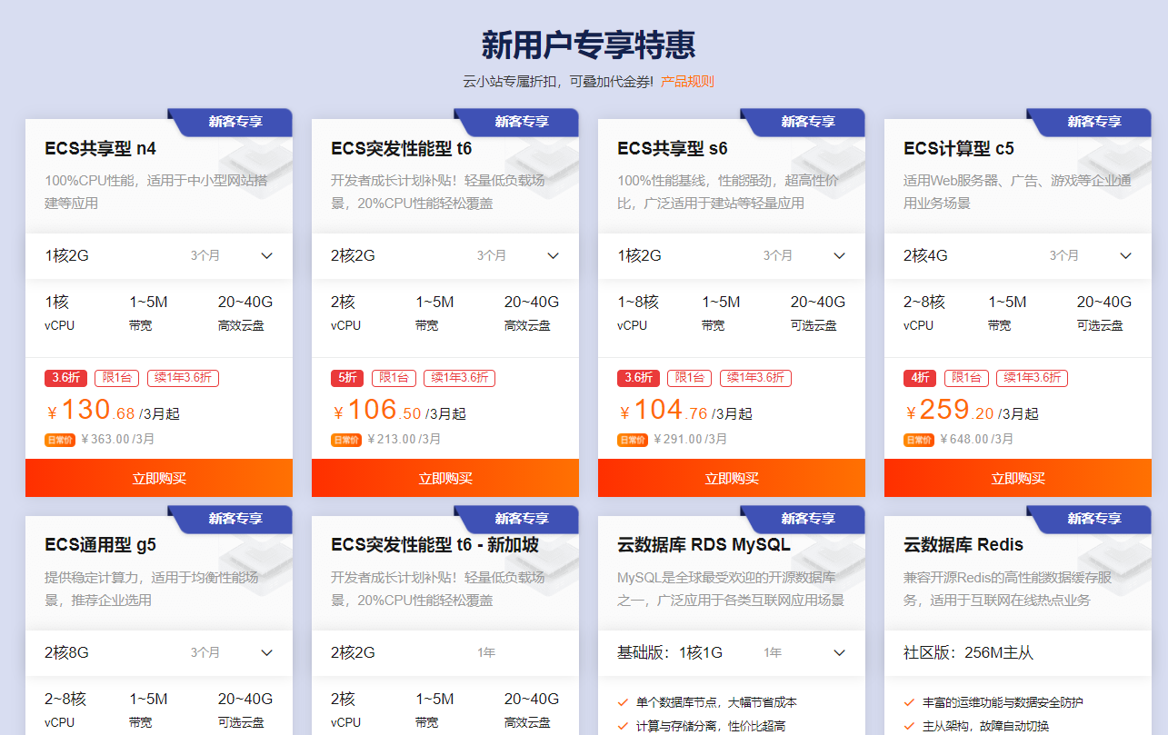
Task: Expand the 2核8G dropdown for ECS通用型 g5
Action: click(x=159, y=652)
